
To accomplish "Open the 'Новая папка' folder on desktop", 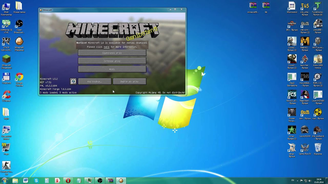I will click(19, 8).
